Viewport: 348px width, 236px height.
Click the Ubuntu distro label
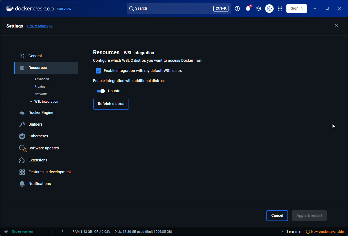click(x=114, y=91)
